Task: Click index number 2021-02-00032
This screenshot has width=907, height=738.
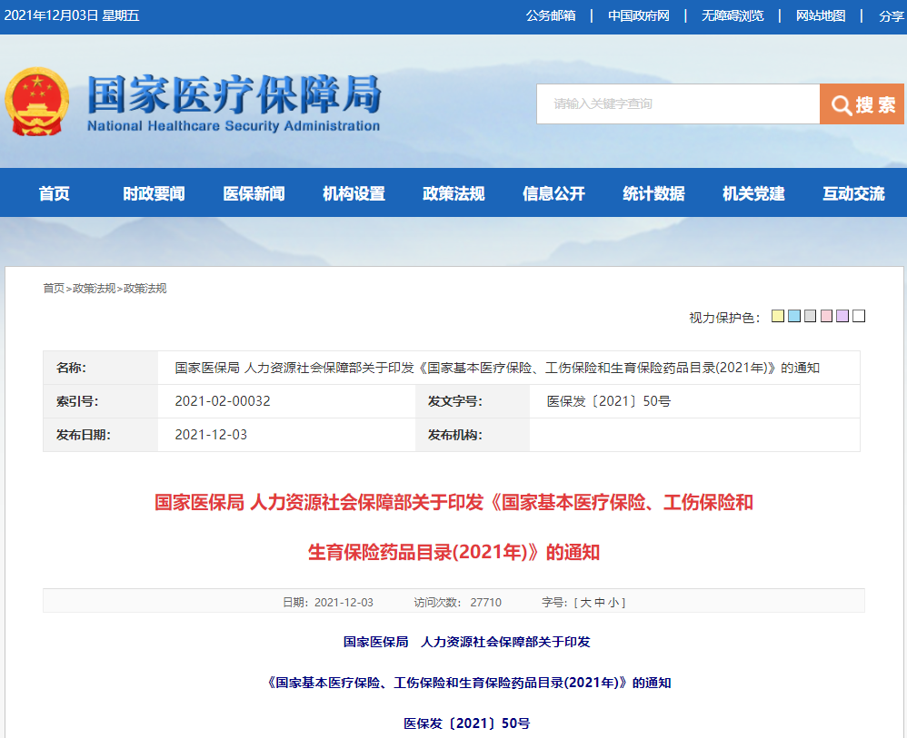Action: 223,401
